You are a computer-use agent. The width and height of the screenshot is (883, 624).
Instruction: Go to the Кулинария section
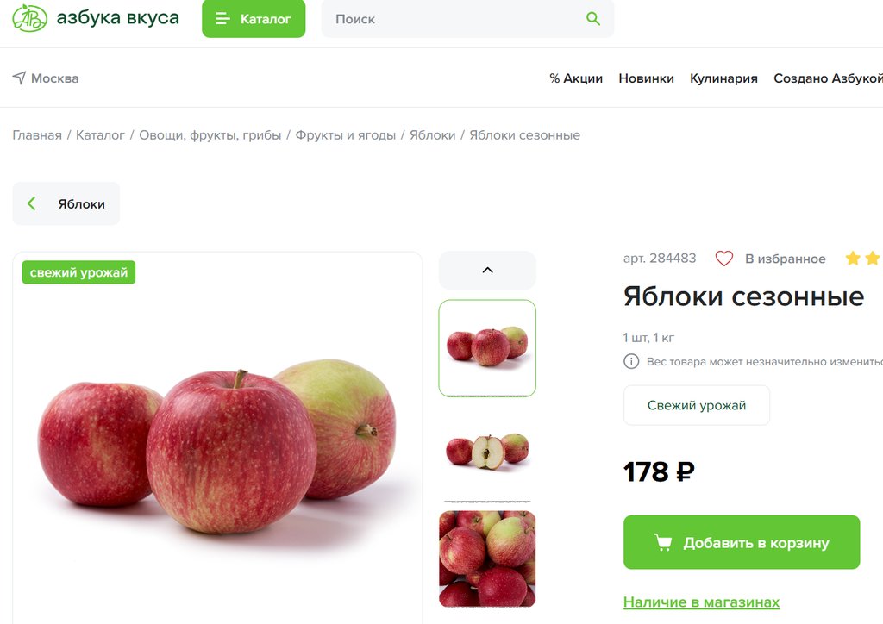(723, 78)
